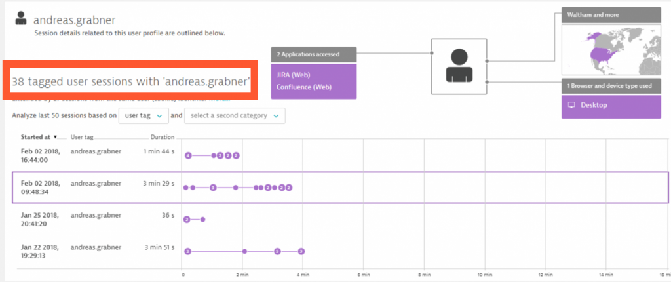Click the large person icon in the center box
The image size is (671, 282).
pos(459,66)
